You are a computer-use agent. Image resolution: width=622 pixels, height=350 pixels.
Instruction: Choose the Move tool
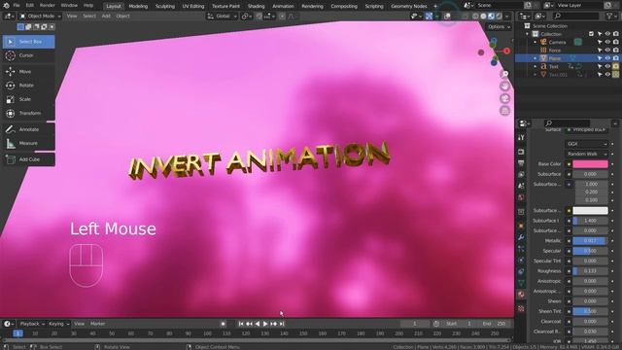(x=28, y=71)
